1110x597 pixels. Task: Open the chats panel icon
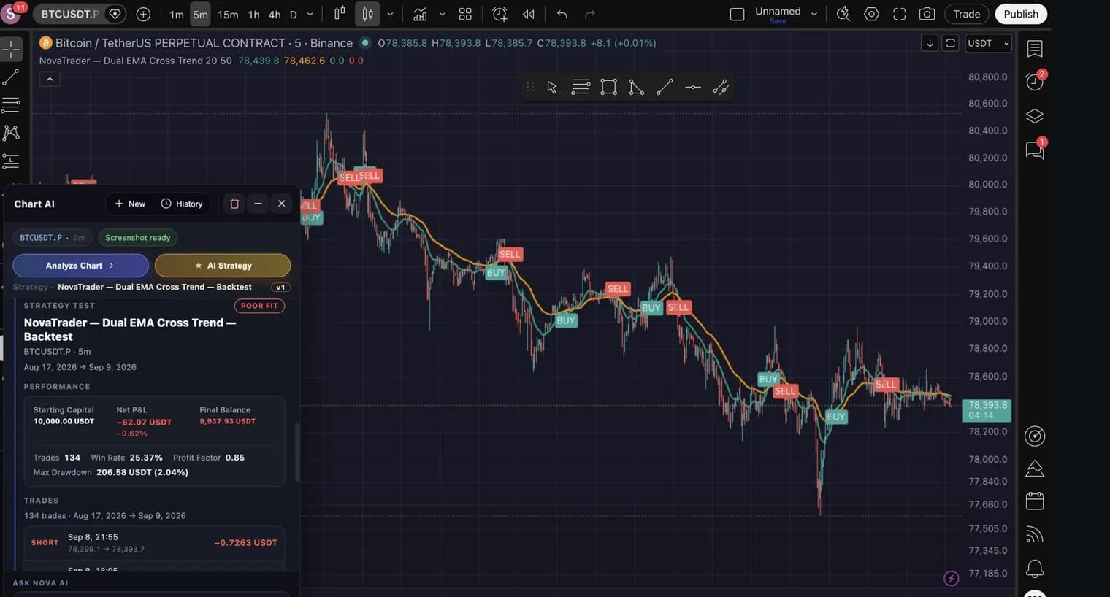click(x=1035, y=150)
